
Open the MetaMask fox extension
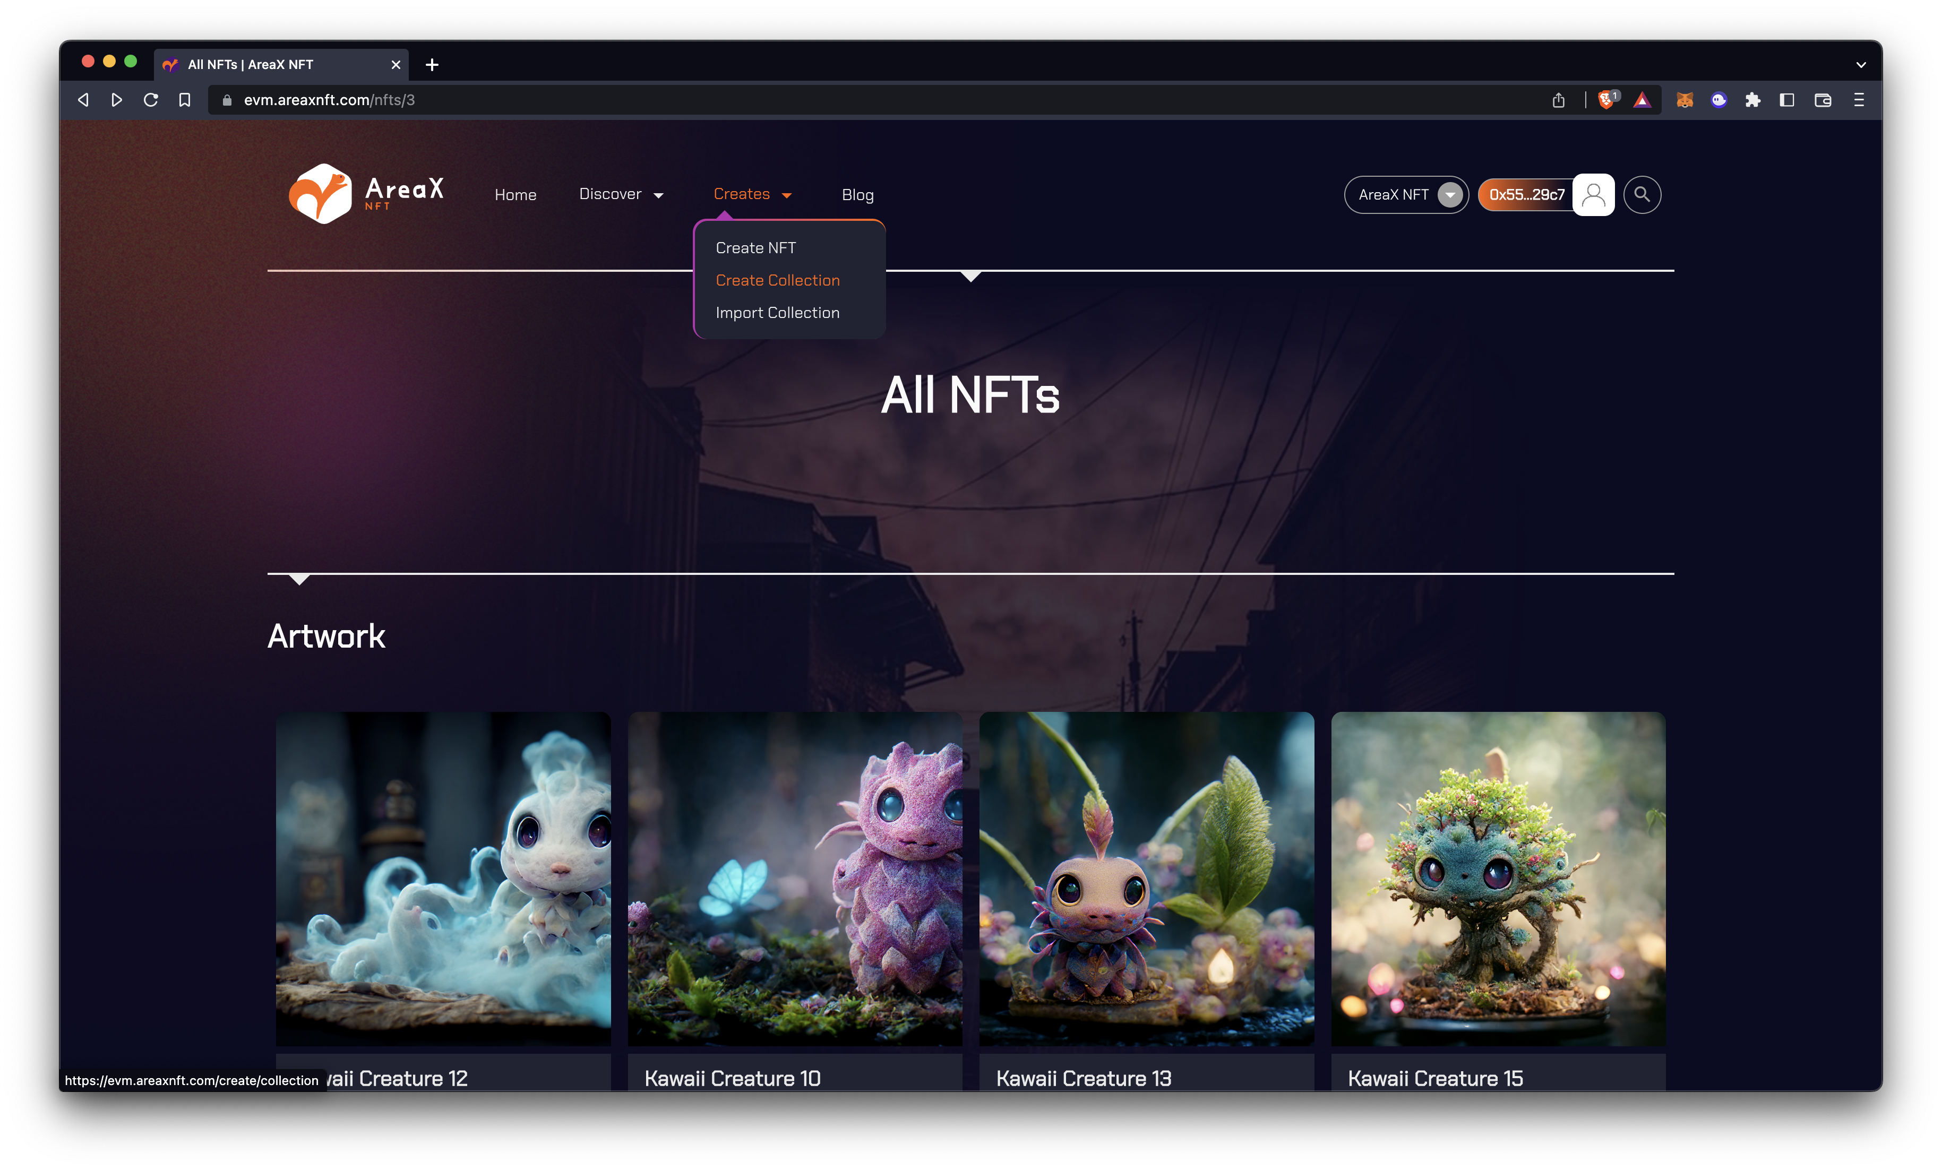click(1685, 100)
